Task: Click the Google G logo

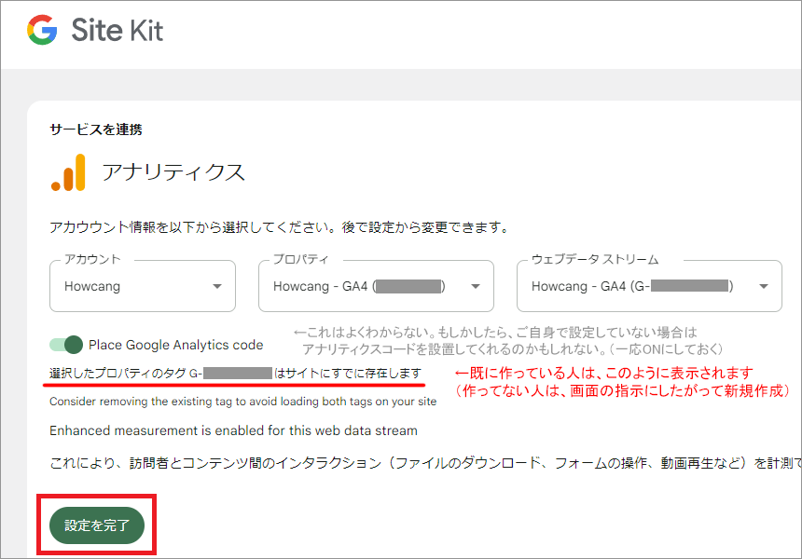Action: 42,30
